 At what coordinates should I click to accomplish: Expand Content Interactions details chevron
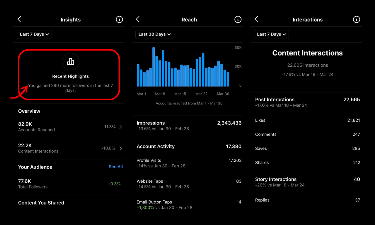click(121, 148)
